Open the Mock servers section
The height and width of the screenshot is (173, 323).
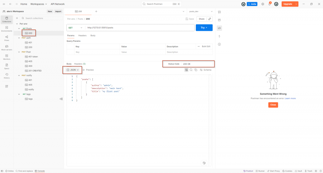coord(7,48)
